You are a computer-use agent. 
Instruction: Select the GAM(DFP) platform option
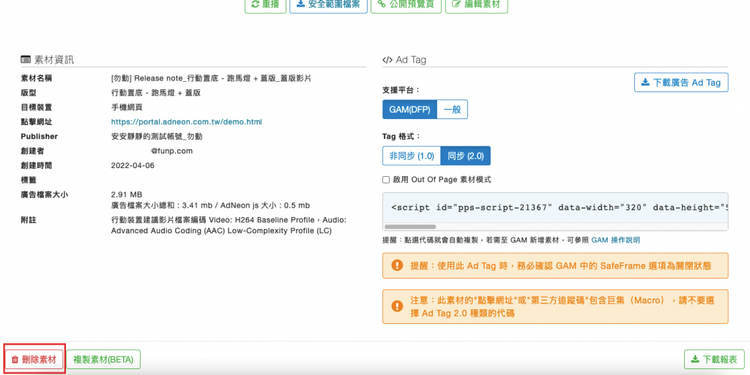point(409,110)
